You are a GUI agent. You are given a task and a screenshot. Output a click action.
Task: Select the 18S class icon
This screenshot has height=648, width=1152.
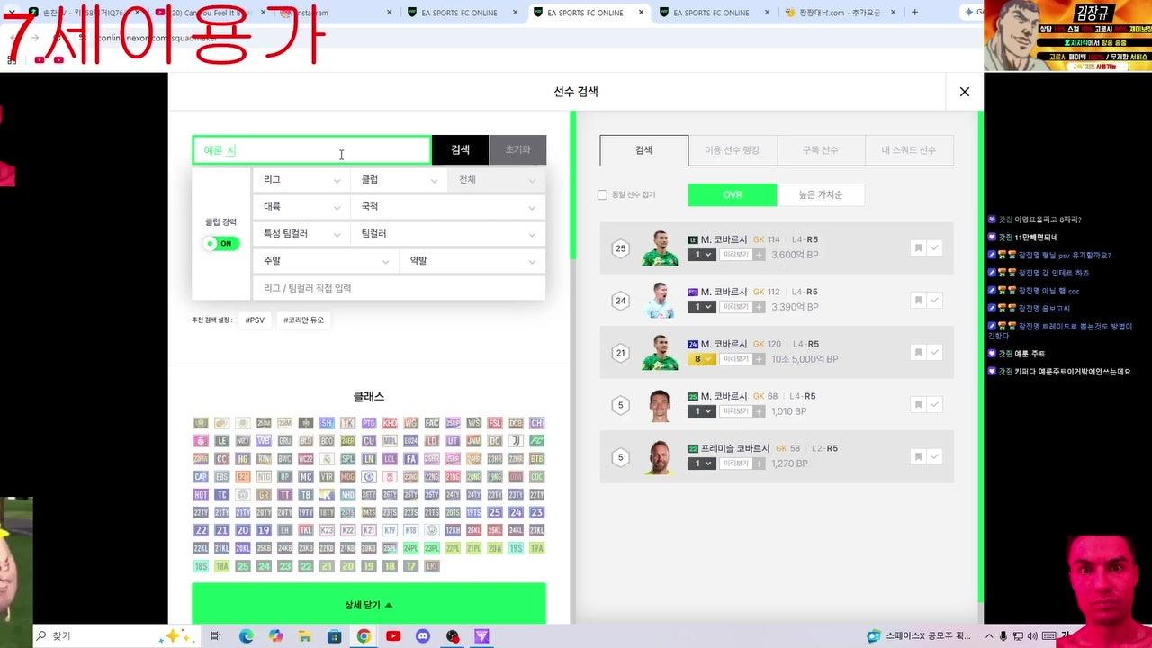pos(201,566)
